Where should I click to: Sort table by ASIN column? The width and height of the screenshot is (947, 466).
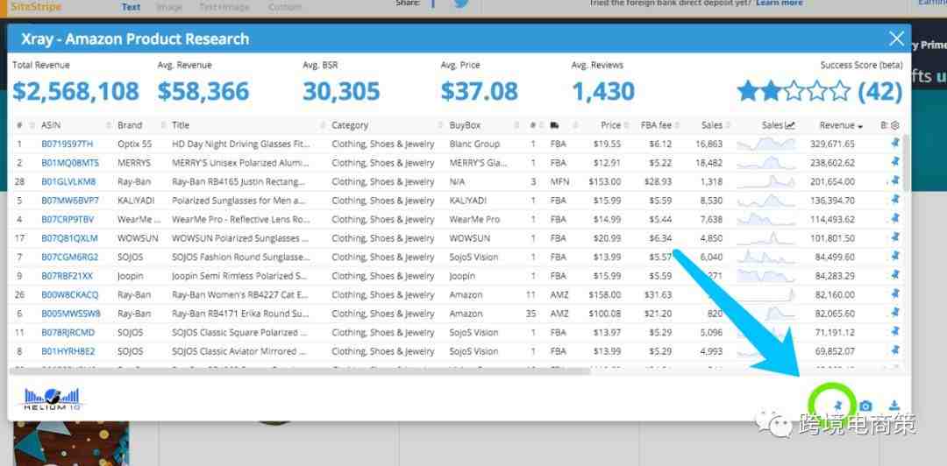tap(51, 125)
